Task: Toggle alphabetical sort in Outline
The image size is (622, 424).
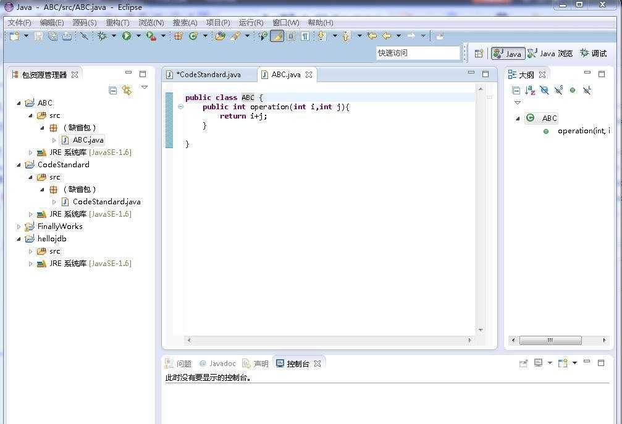Action: (530, 90)
